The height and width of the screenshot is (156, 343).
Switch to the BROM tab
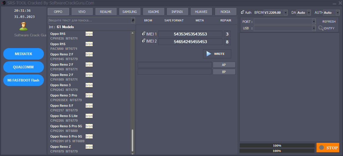tap(148, 20)
